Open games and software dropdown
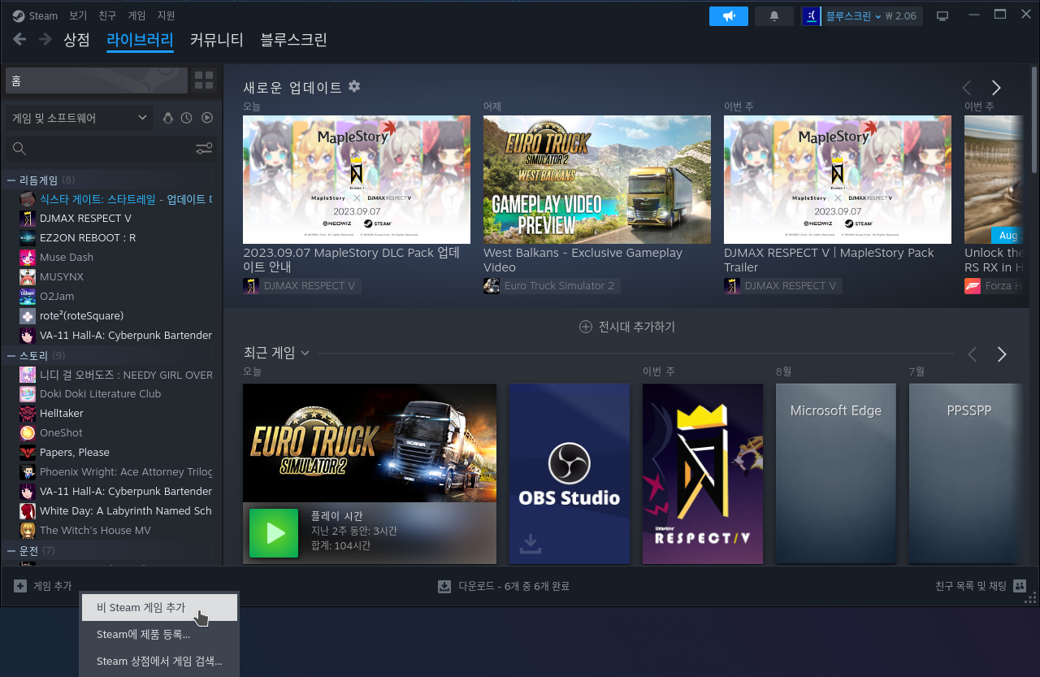This screenshot has height=677, width=1040. [80, 118]
